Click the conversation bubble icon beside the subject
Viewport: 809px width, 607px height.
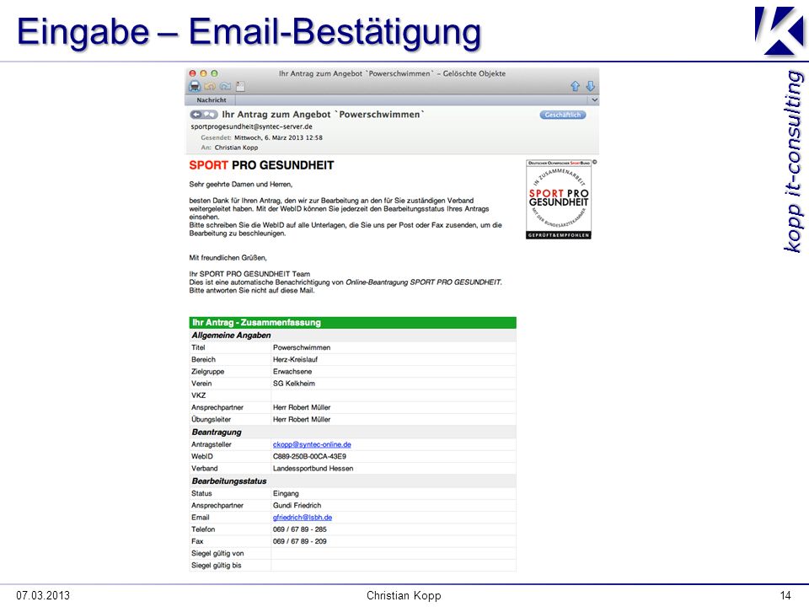(x=210, y=115)
